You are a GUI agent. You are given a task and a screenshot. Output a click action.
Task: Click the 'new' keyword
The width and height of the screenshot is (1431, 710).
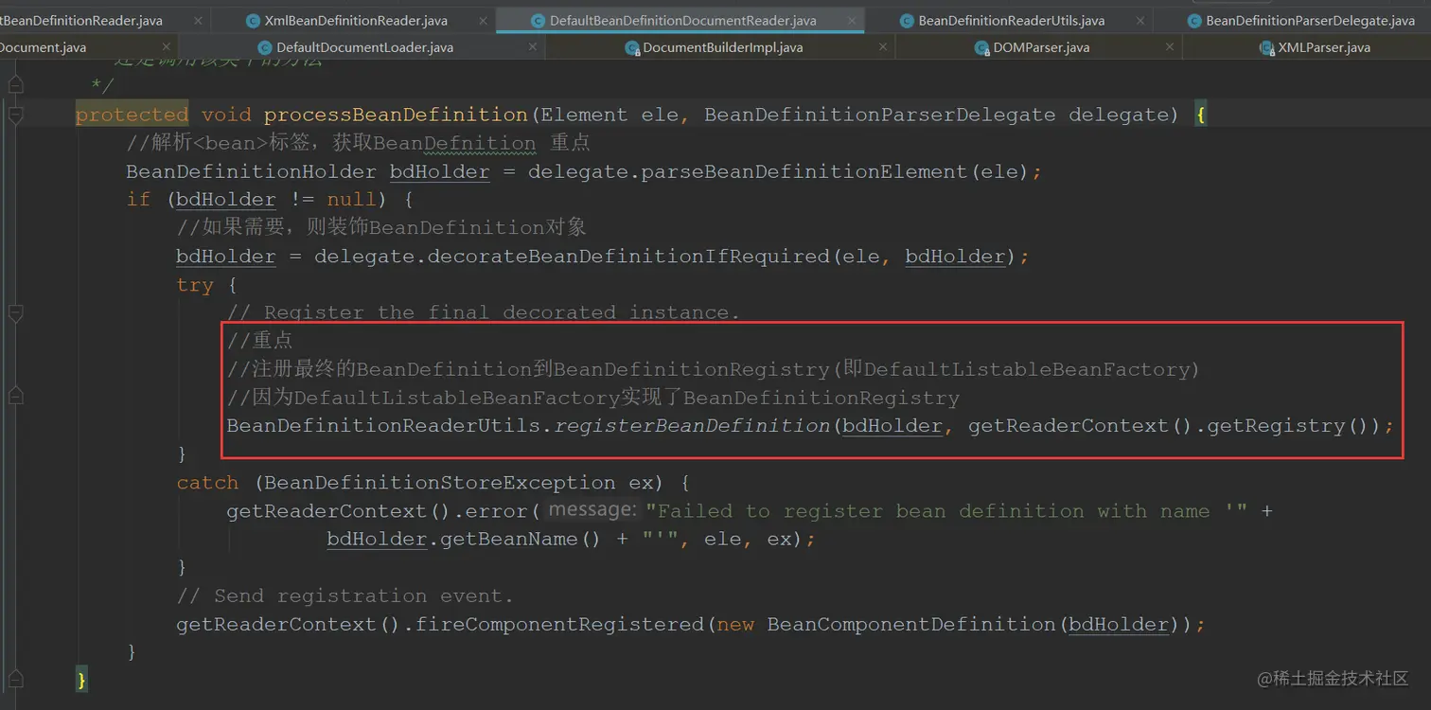click(x=736, y=625)
